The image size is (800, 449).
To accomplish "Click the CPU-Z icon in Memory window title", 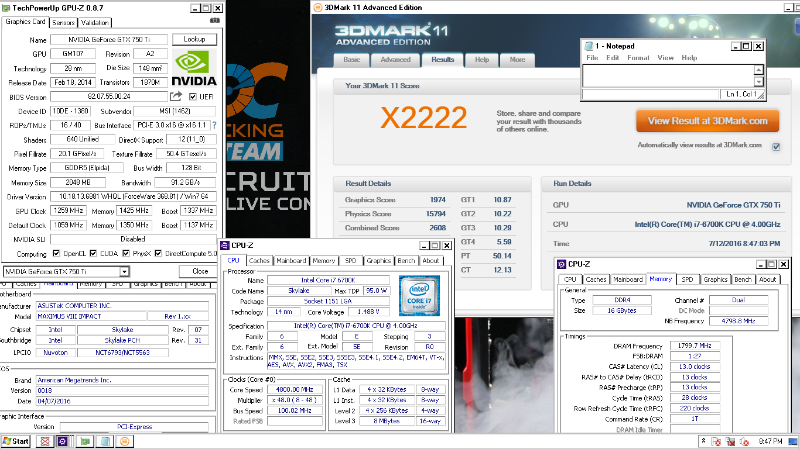I will 562,264.
